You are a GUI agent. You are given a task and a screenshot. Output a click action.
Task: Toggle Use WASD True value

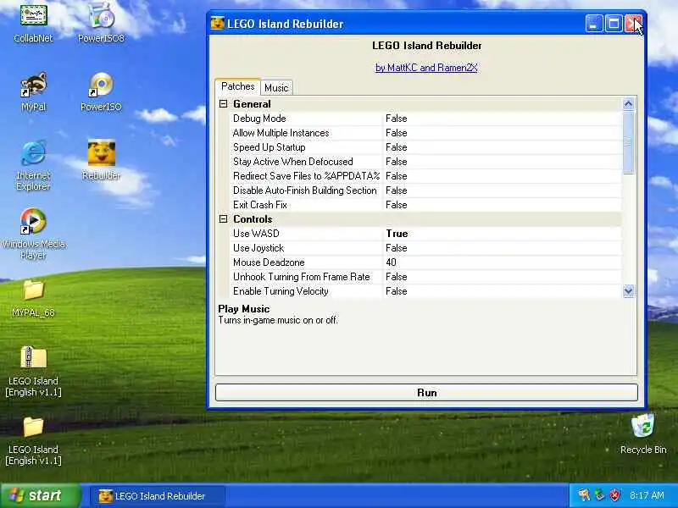[503, 234]
